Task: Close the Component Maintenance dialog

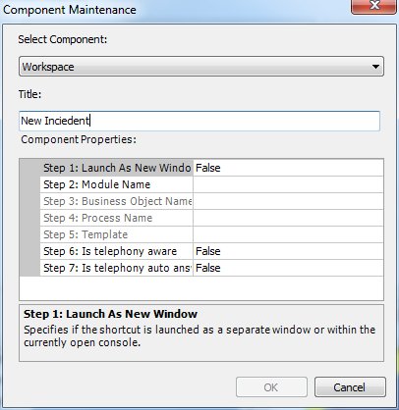Action: pyautogui.click(x=373, y=7)
